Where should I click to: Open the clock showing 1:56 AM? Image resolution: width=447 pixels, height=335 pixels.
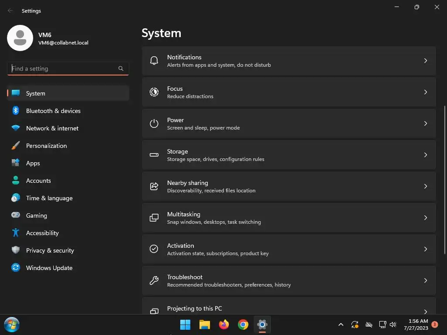pos(416,325)
